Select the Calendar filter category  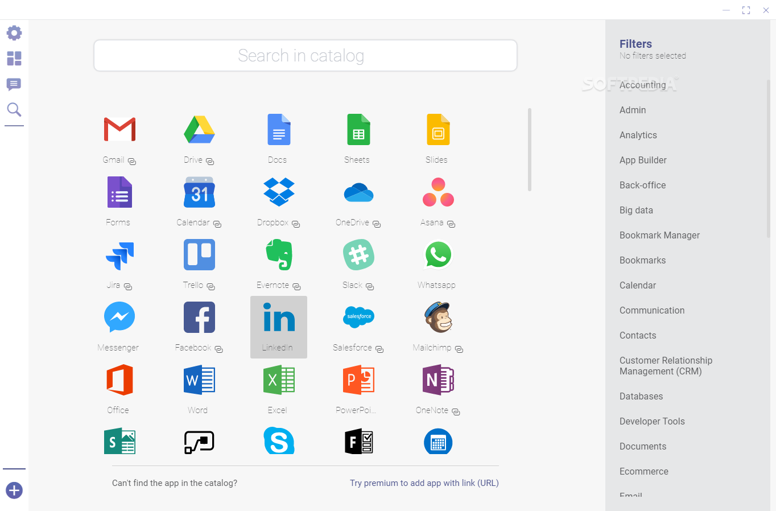pos(637,285)
